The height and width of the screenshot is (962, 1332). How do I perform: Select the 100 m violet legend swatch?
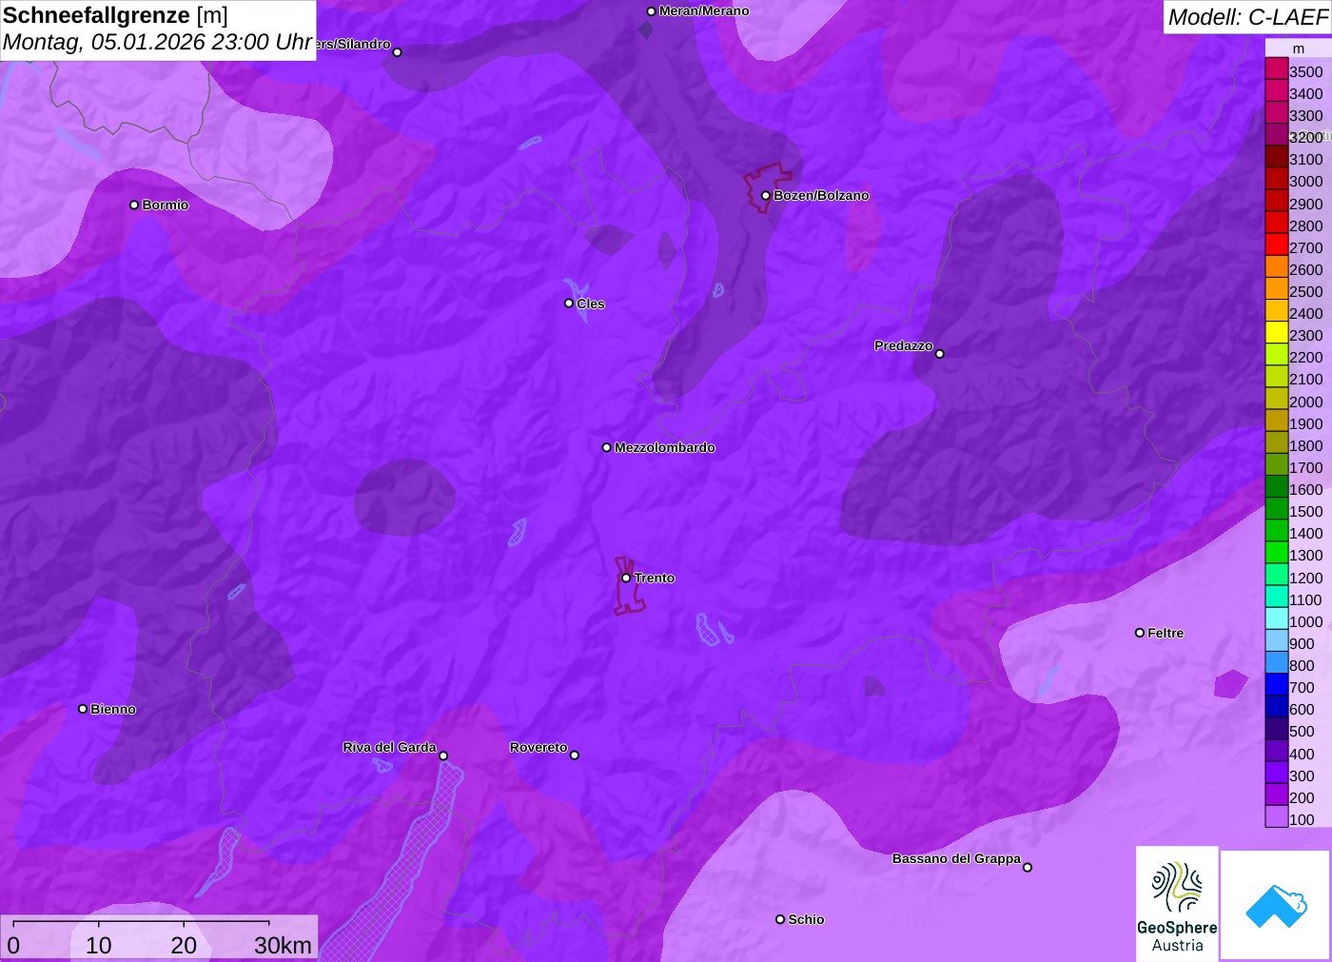pos(1277,816)
